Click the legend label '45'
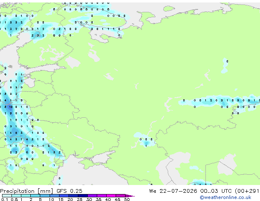 click(117, 199)
